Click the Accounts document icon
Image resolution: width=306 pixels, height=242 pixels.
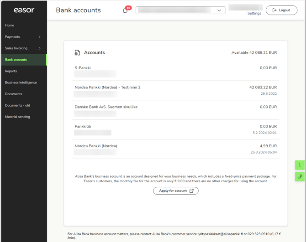point(77,52)
